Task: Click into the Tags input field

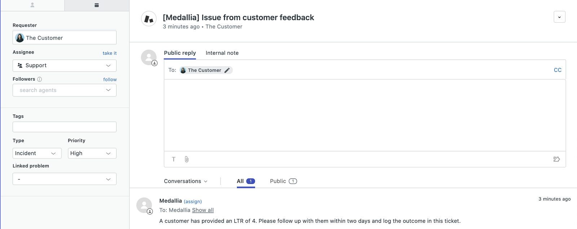Action: (x=65, y=127)
